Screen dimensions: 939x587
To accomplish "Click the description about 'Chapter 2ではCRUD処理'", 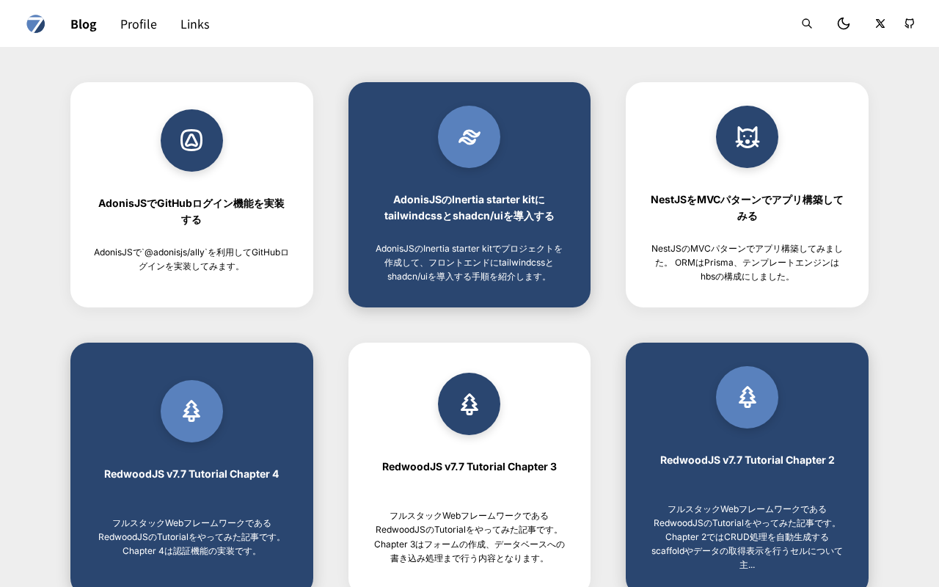I will [x=747, y=537].
